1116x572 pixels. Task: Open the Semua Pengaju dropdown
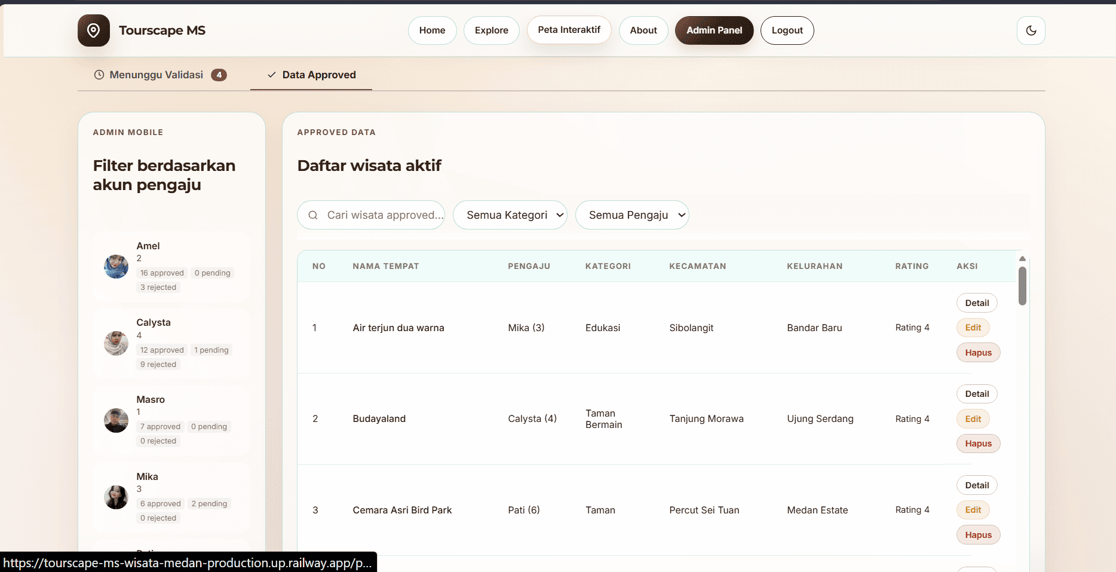pyautogui.click(x=632, y=215)
